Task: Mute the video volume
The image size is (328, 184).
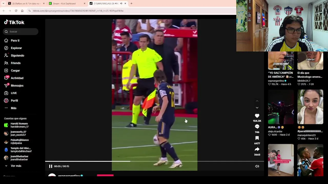Action: (257, 166)
